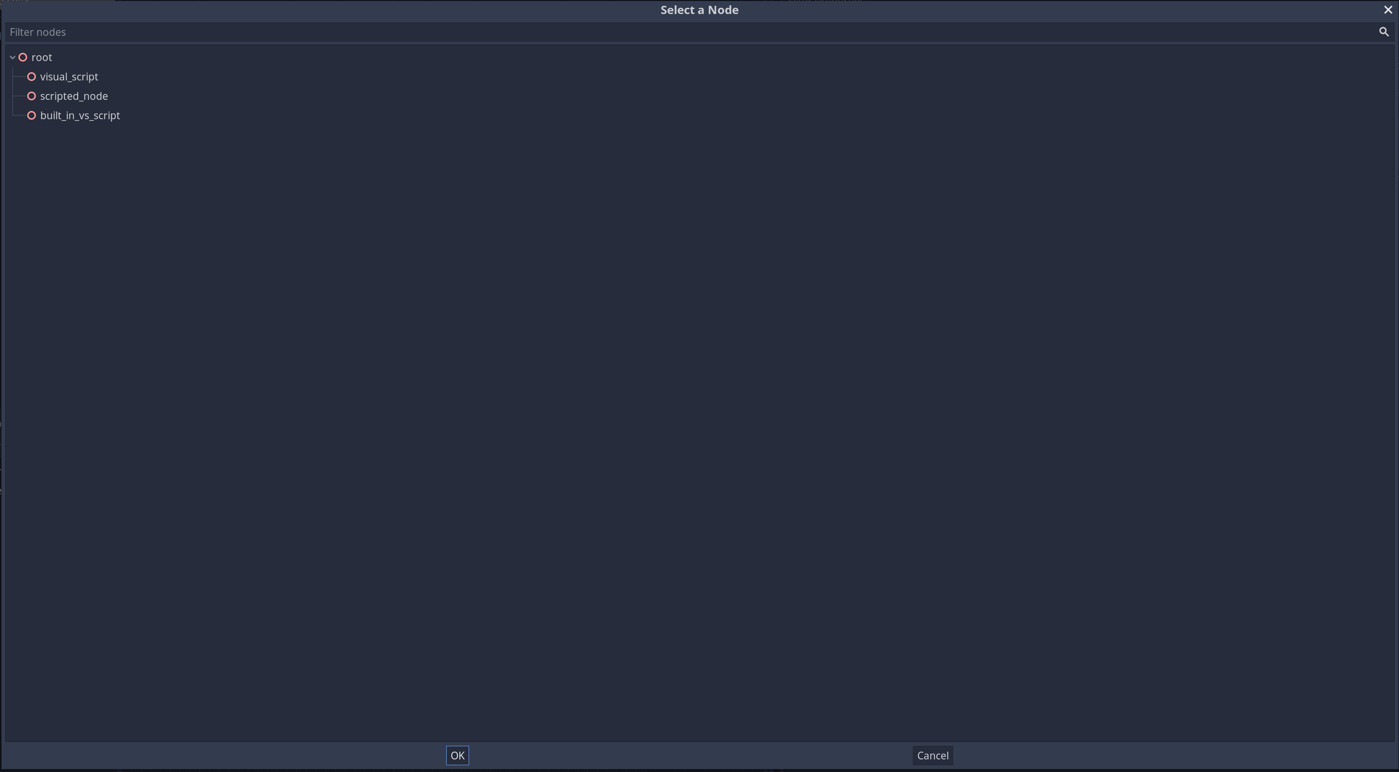
Task: Click the node icon beside scripted_node
Action: 32,96
